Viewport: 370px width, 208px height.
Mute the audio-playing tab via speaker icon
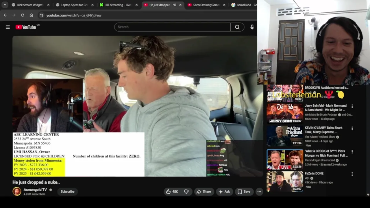(175, 5)
